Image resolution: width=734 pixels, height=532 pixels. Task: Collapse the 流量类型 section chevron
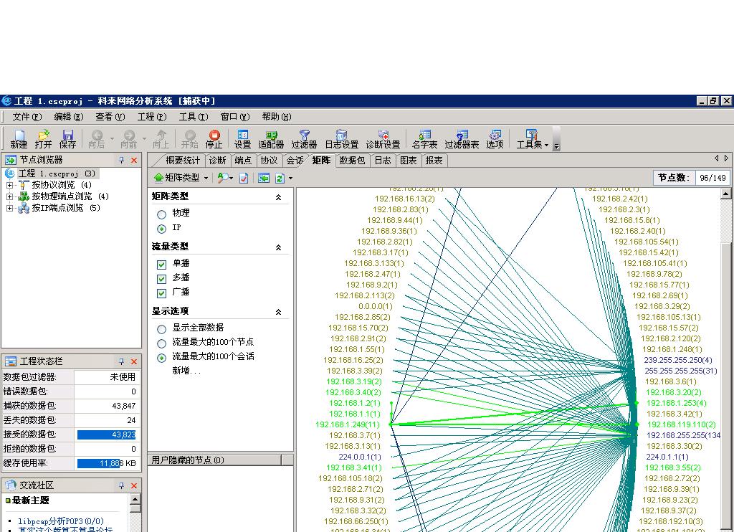tap(279, 247)
